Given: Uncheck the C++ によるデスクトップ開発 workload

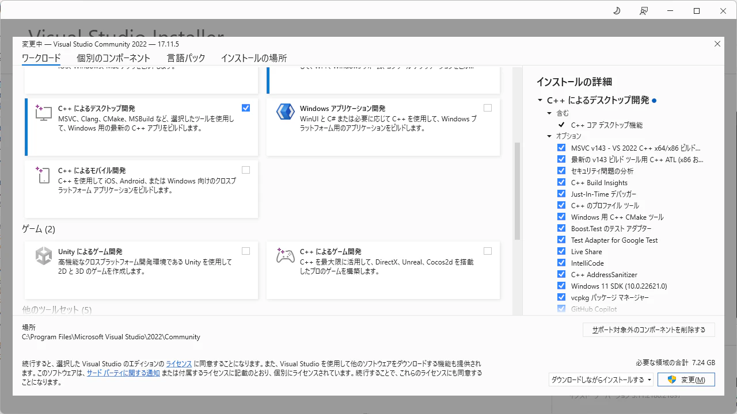Looking at the screenshot, I should (x=246, y=108).
